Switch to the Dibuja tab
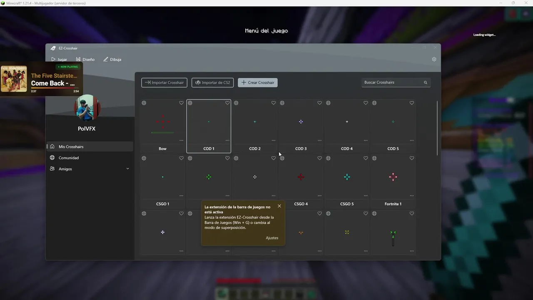Screen dimensions: 533x300 click(x=112, y=59)
